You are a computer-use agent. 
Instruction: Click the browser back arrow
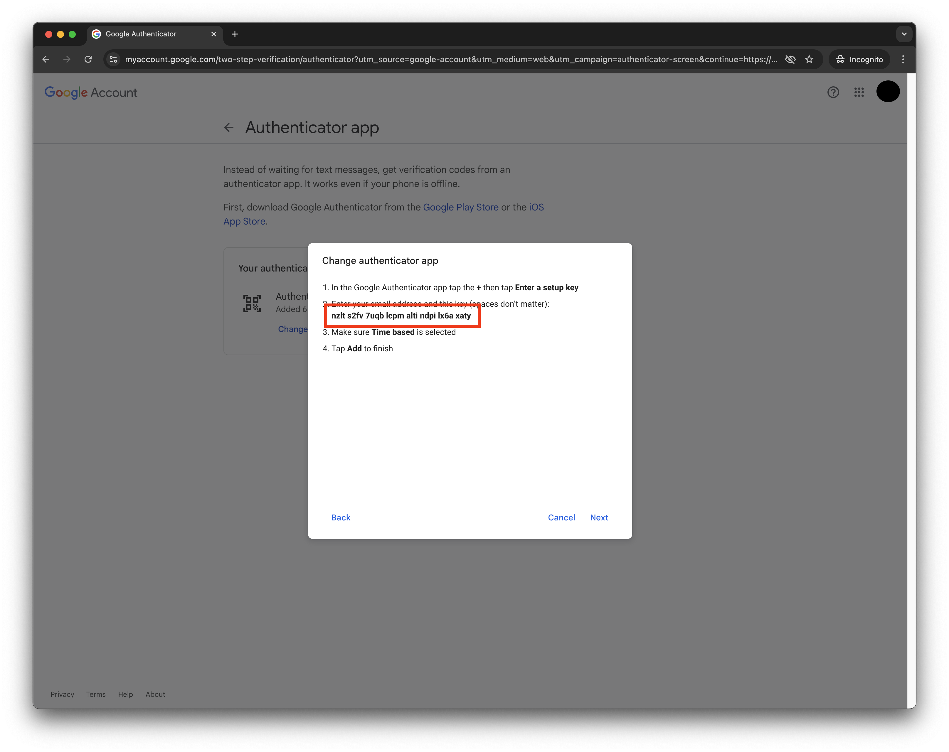coord(46,59)
